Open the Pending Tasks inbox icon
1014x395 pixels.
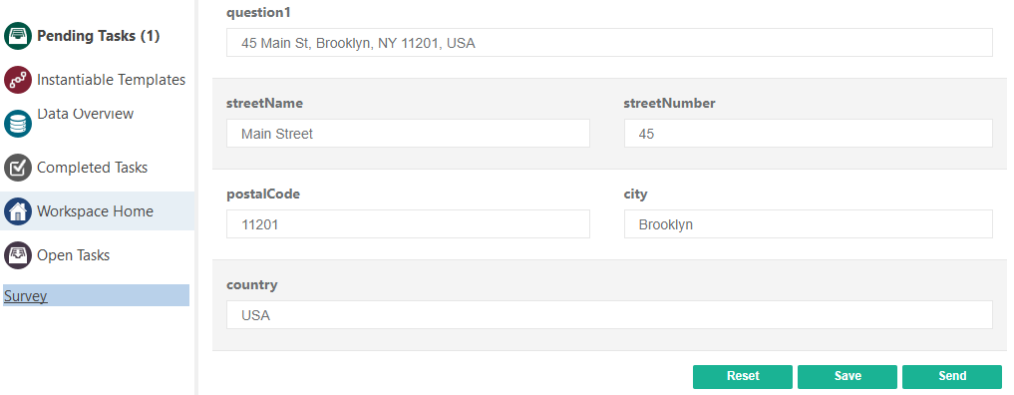pyautogui.click(x=18, y=36)
